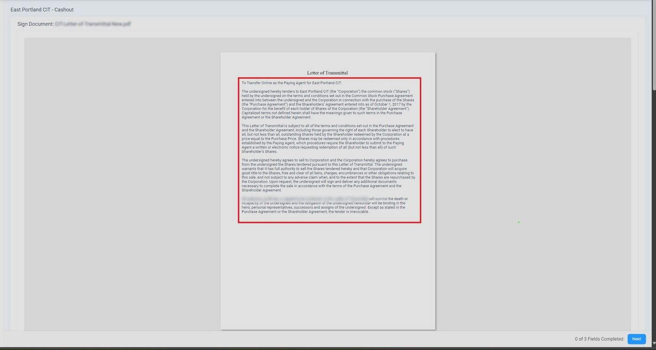Click the To Transfer Online salutation line
The height and width of the screenshot is (350, 656).
[x=291, y=83]
